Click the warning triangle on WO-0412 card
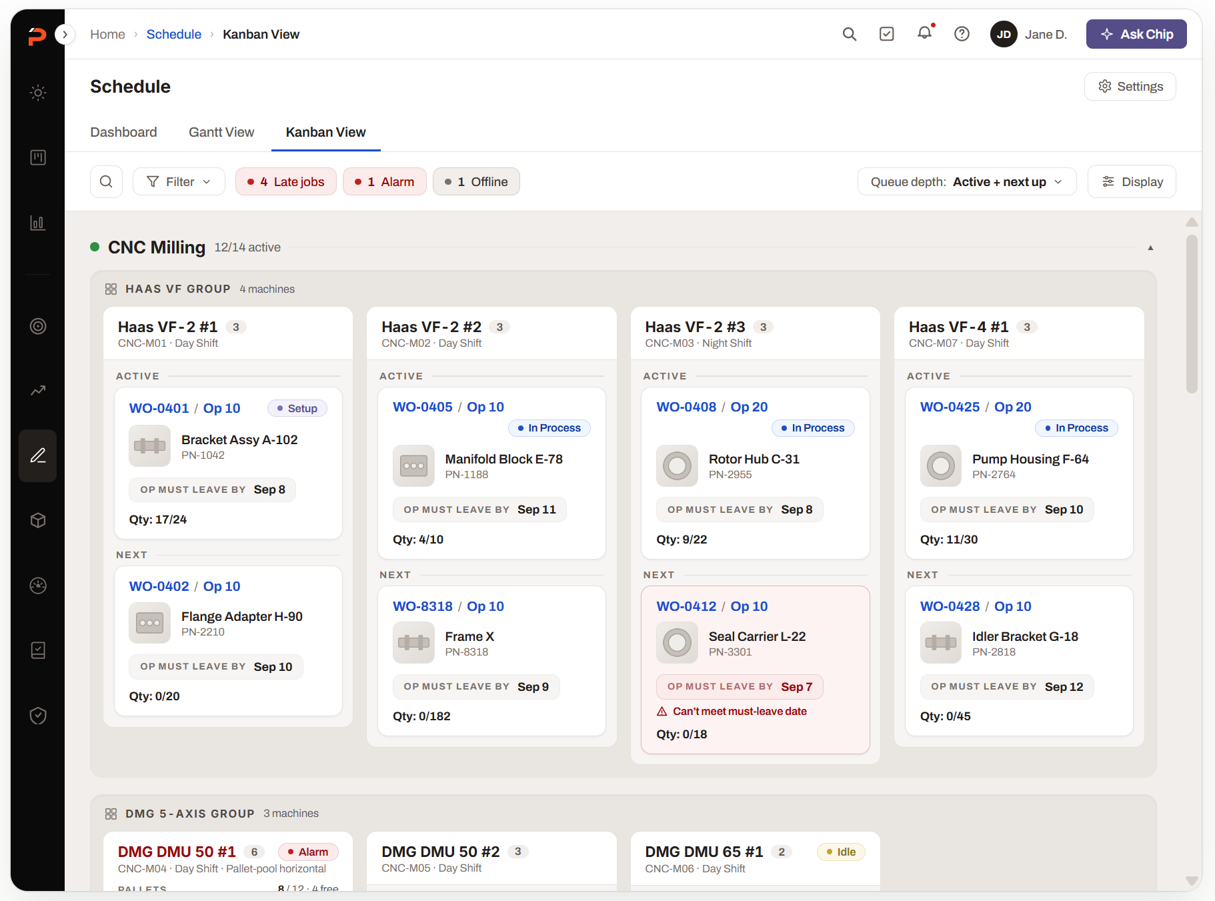This screenshot has width=1215, height=901. (x=662, y=712)
